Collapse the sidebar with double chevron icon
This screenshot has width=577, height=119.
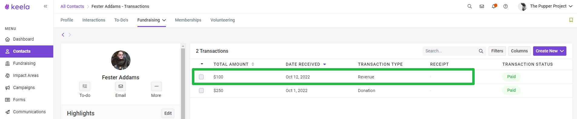[45, 6]
